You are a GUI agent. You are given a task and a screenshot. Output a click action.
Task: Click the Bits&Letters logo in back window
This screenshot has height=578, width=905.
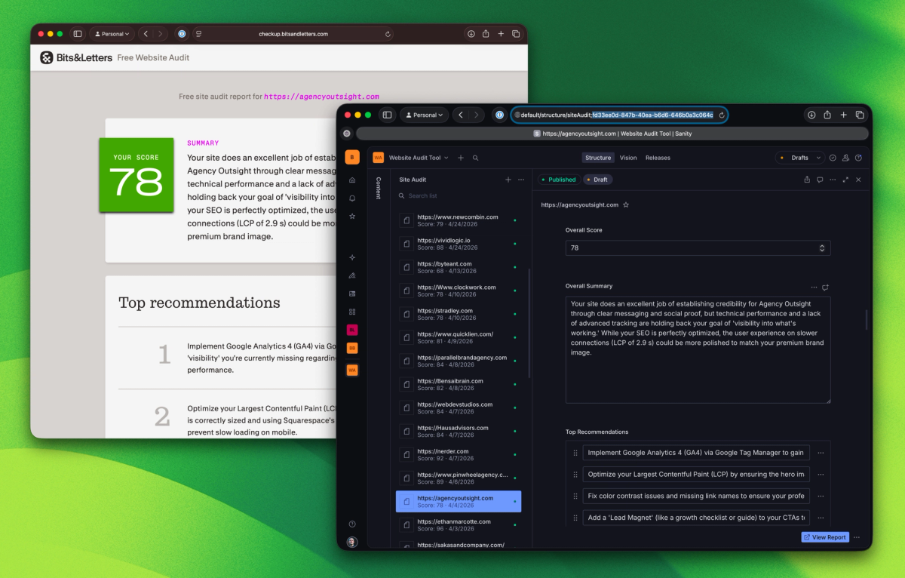[x=76, y=57]
